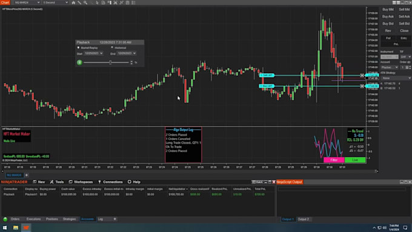Click the Sell Ask button
412x232 pixels.
(404, 16)
